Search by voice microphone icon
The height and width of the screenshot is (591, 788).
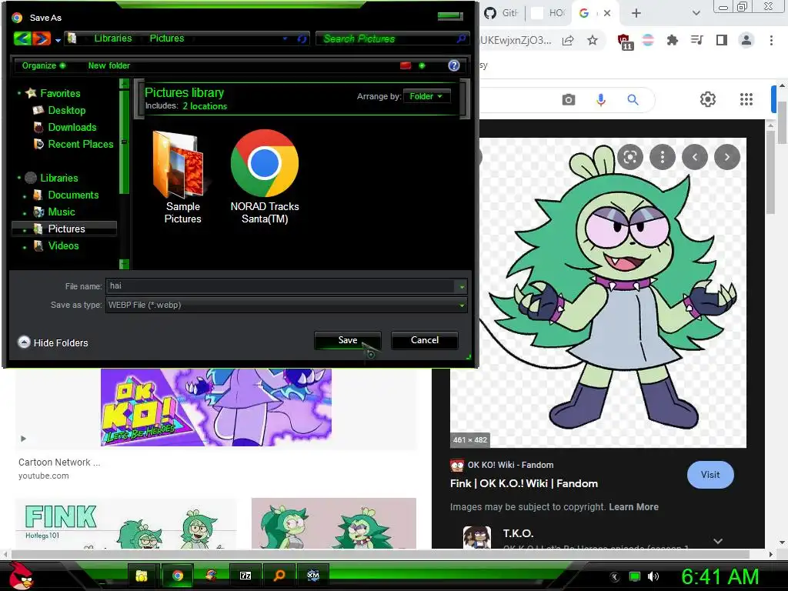[x=600, y=99]
